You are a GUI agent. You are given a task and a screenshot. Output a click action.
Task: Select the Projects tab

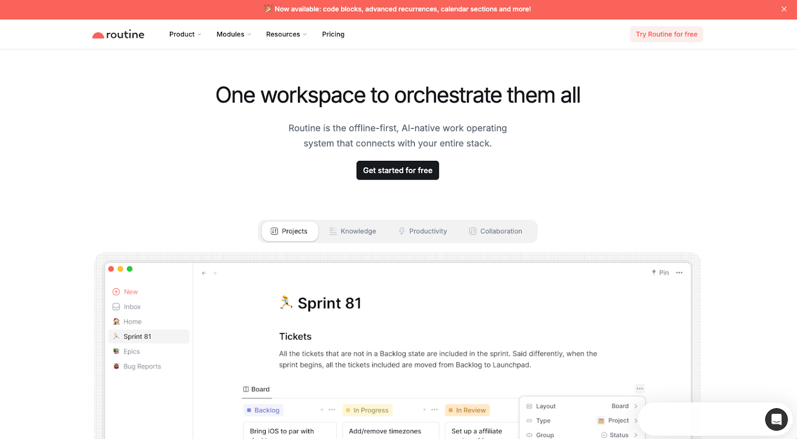point(289,231)
